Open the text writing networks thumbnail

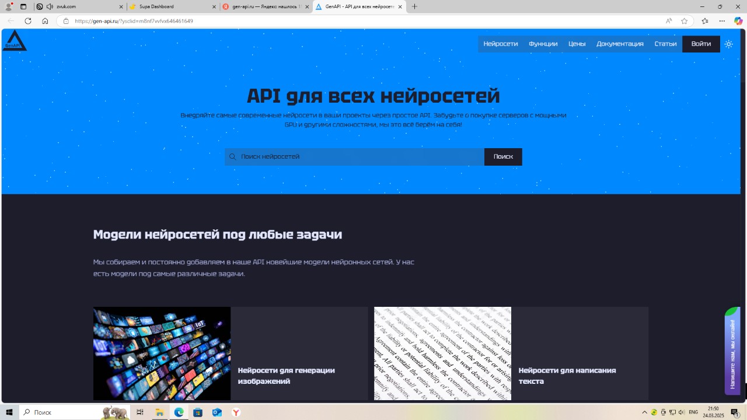tap(442, 353)
